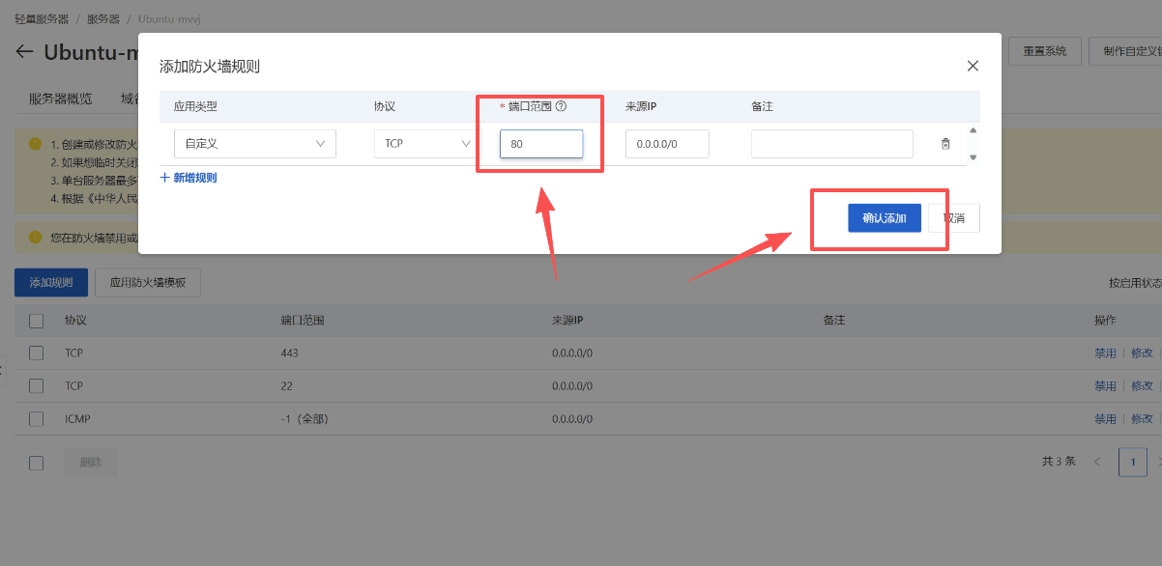Open the 轻量服务器 breadcrumb link

42,19
